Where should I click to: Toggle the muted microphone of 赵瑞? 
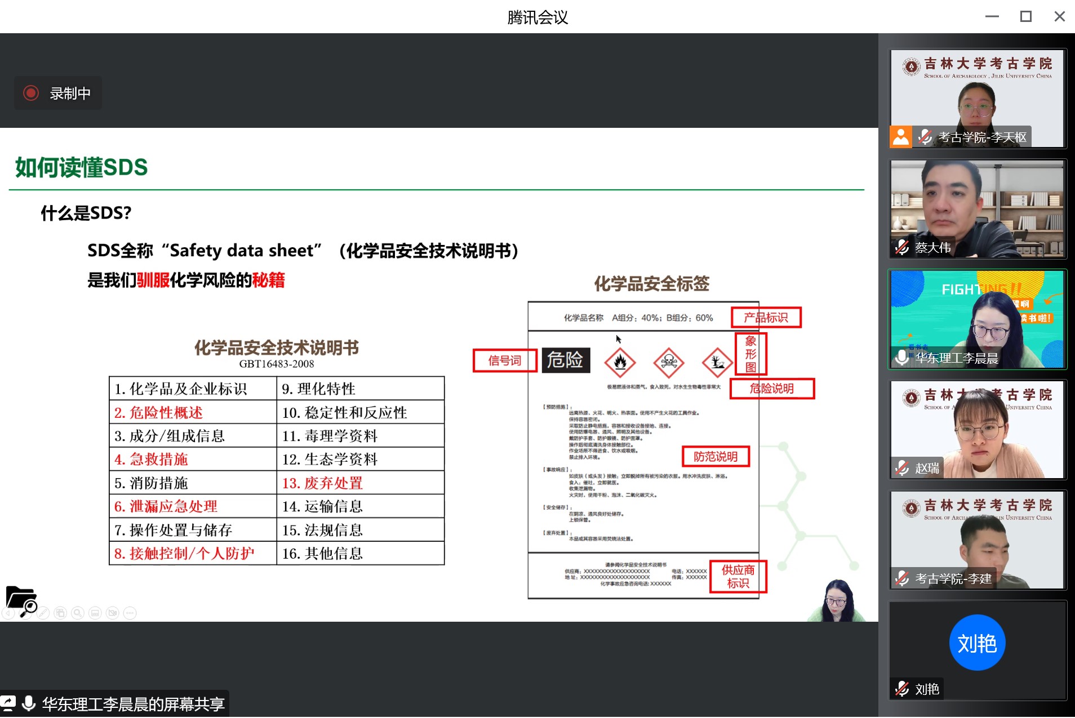point(902,468)
